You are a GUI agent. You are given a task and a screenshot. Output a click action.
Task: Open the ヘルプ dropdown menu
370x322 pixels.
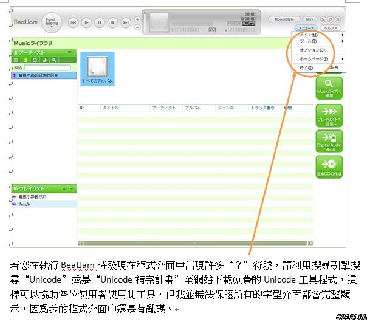coord(331,28)
